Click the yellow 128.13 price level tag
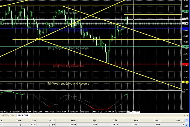The width and height of the screenshot is (190, 127). pos(185,82)
